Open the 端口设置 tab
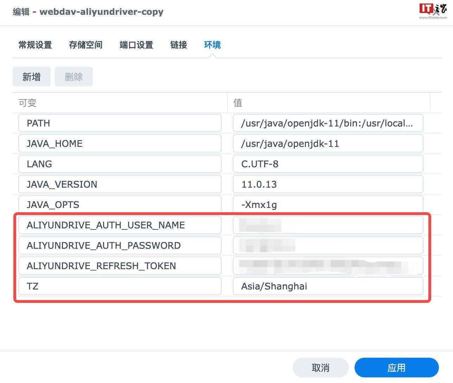 [x=136, y=45]
